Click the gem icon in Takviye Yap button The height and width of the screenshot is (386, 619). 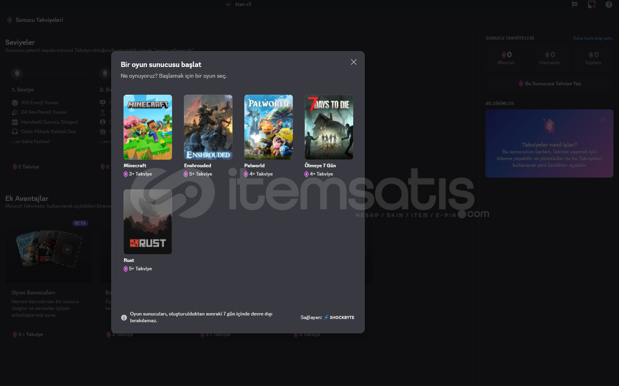(x=521, y=84)
